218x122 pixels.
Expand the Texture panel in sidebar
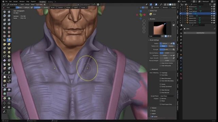coord(154,108)
